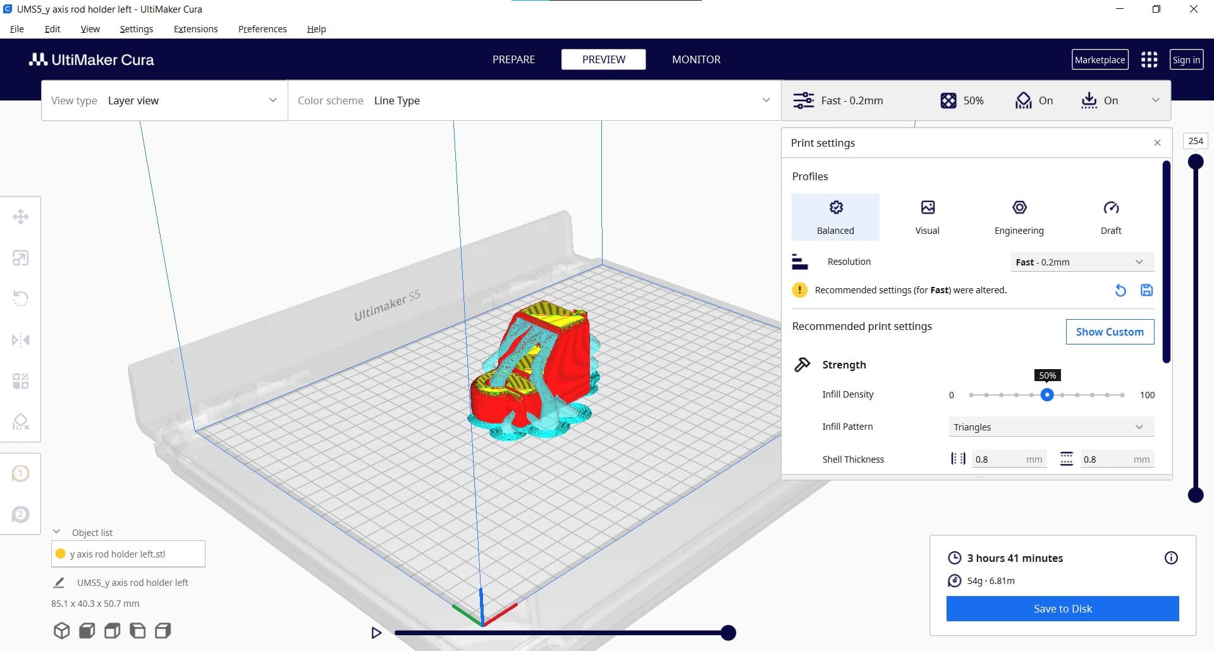Switch to the PREPARE stage
1214x651 pixels.
pyautogui.click(x=513, y=59)
